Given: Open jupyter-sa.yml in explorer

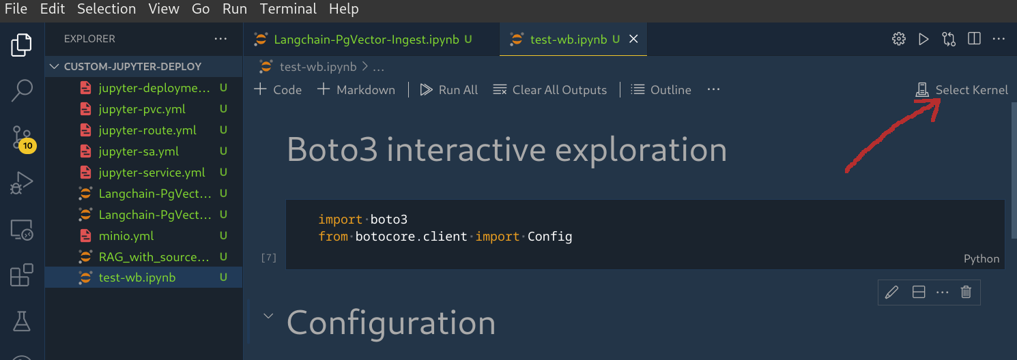Looking at the screenshot, I should tap(143, 151).
